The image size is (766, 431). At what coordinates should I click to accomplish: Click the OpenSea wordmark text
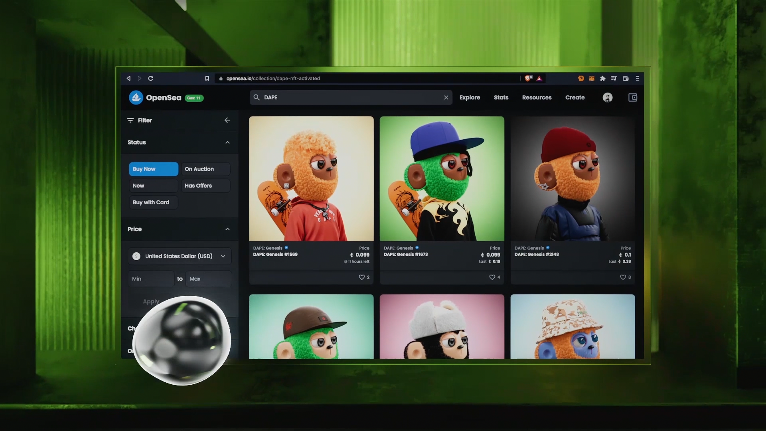(x=164, y=97)
